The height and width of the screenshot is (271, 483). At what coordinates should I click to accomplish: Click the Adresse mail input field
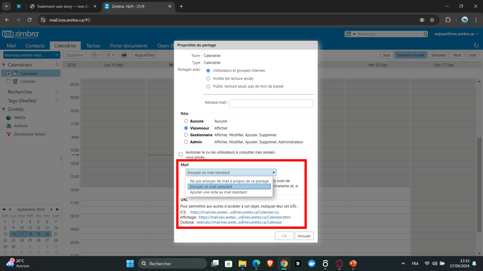[x=271, y=104]
